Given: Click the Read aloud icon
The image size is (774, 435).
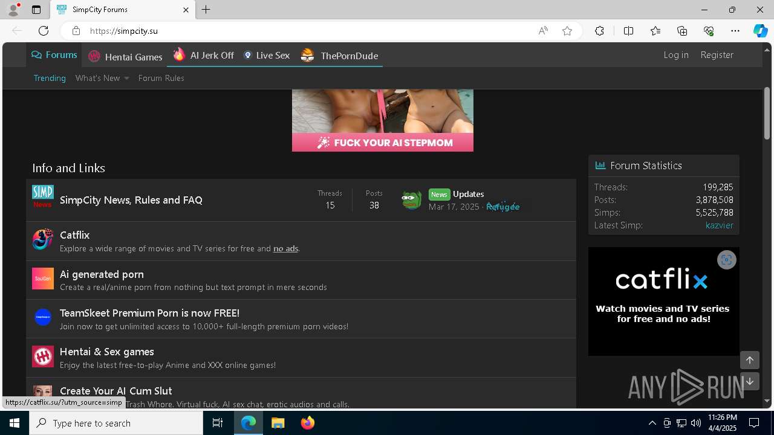Looking at the screenshot, I should [543, 31].
